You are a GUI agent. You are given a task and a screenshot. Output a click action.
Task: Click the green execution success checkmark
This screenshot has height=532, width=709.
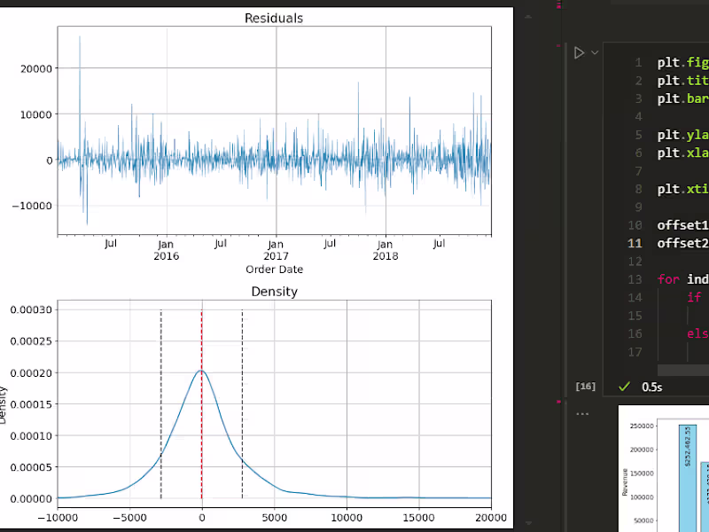pos(624,387)
